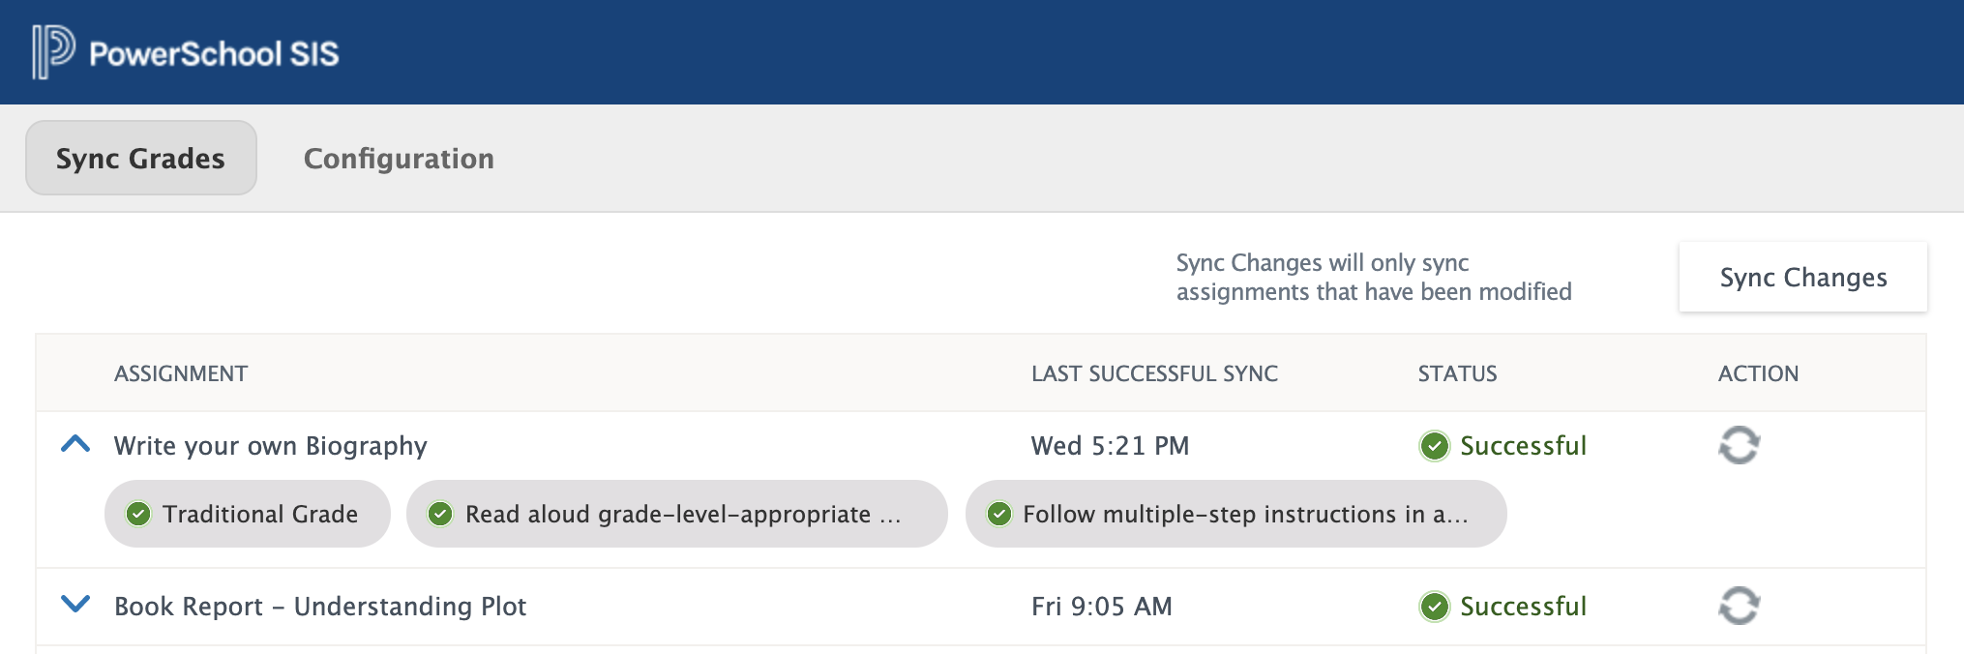This screenshot has height=654, width=1964.
Task: Click the PowerSchool SIS logo icon
Action: (x=53, y=51)
